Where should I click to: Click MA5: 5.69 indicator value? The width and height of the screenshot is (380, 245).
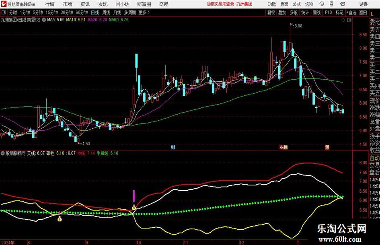(x=56, y=20)
